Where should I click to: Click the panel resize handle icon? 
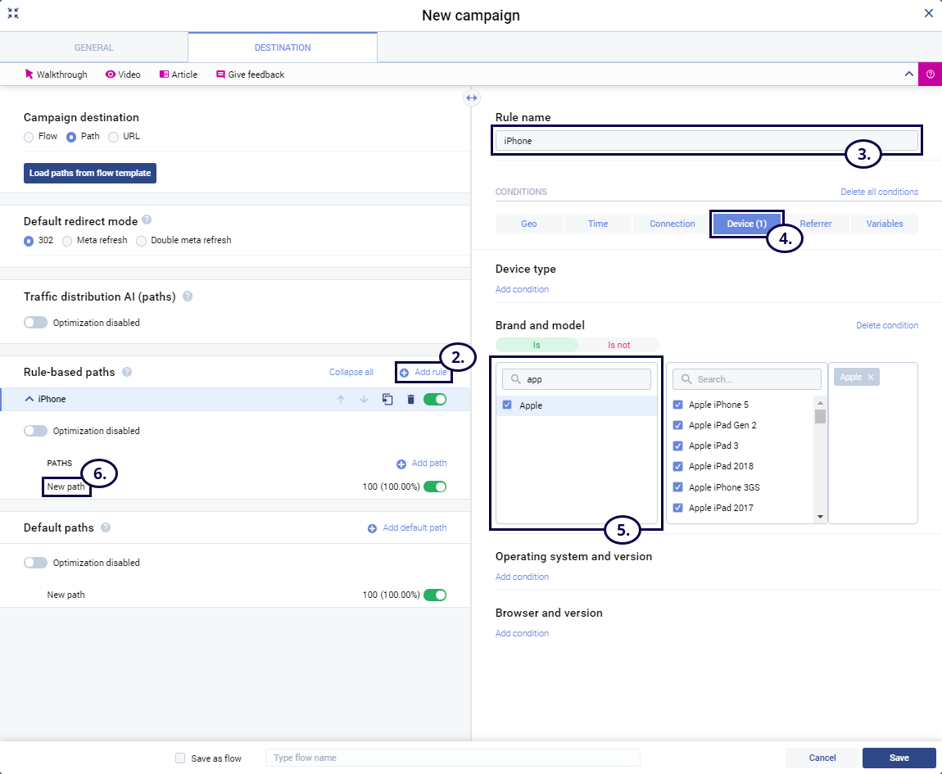tap(471, 98)
